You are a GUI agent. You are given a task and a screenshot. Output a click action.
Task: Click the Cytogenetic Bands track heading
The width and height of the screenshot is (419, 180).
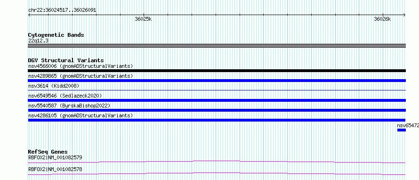56,35
